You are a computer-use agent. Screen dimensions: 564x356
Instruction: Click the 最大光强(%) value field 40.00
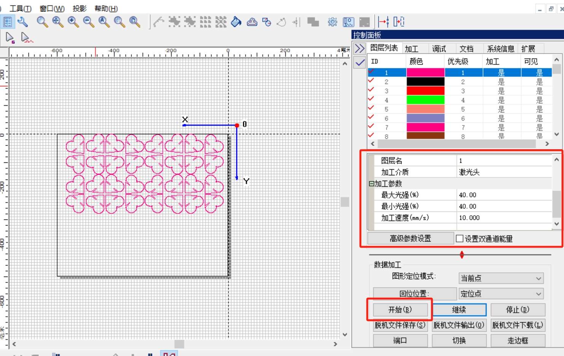pyautogui.click(x=504, y=195)
